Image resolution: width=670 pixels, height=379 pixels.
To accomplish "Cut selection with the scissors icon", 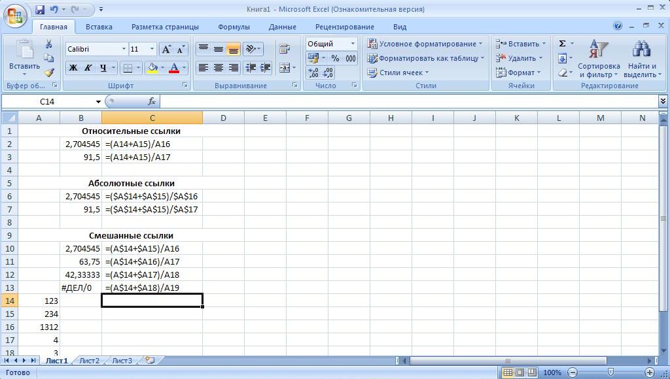I will (x=48, y=44).
